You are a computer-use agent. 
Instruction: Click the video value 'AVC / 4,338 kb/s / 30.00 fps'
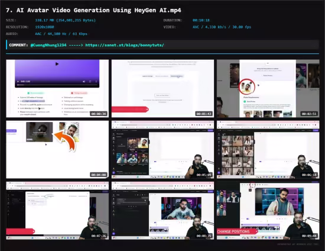222,27
